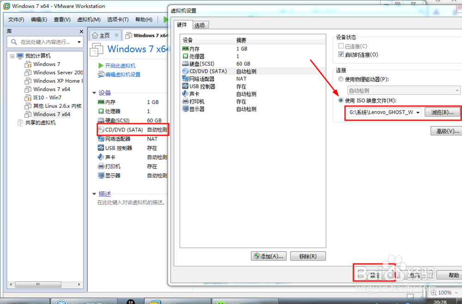
Task: Click the library horizontal scrollbar thumb
Action: (38, 285)
